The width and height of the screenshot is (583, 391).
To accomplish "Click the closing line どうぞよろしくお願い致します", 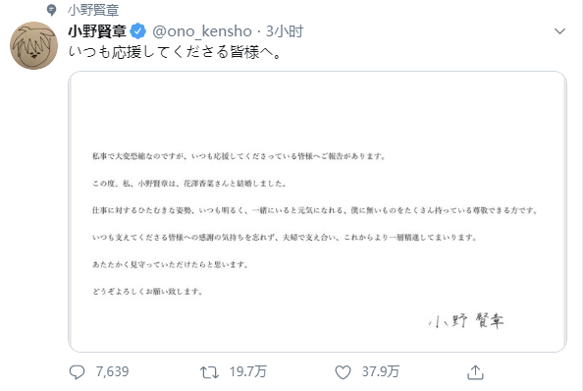I will point(147,292).
